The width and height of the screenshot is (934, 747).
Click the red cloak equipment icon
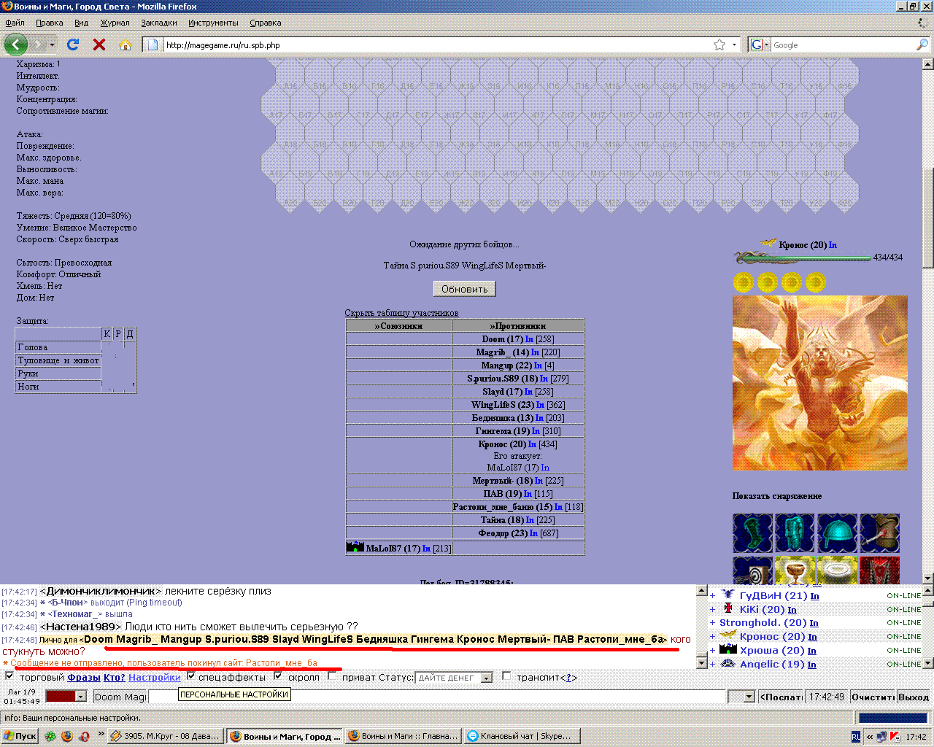point(879,570)
